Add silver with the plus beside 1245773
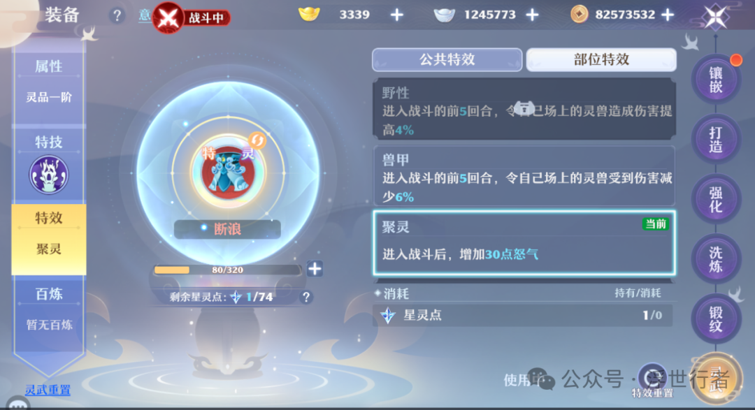Screen dimensions: 755x410 532,15
